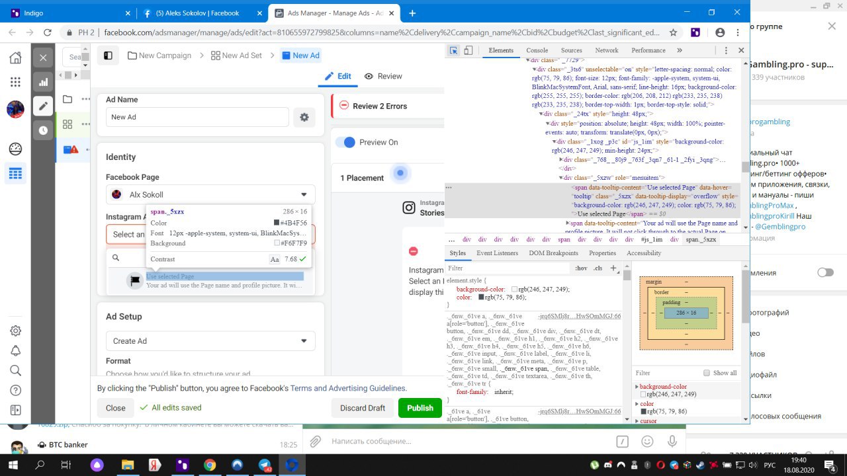Toggle the side panel collapse icon
847x476 pixels.
coord(109,56)
